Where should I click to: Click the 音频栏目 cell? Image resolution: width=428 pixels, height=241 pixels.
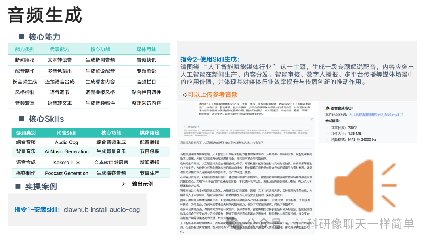point(146,82)
